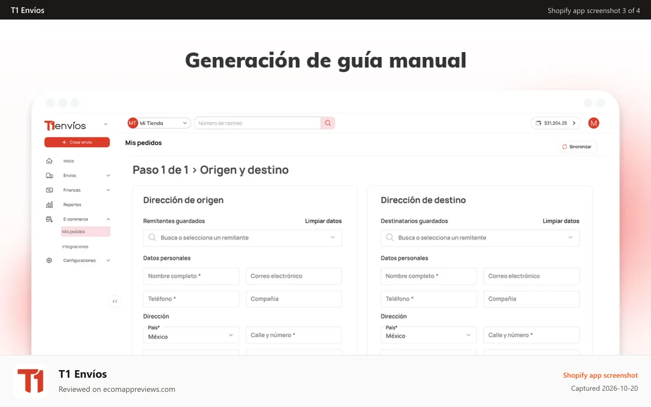Image resolution: width=651 pixels, height=407 pixels.
Task: Click destination Correo electrónico field
Action: pos(532,276)
